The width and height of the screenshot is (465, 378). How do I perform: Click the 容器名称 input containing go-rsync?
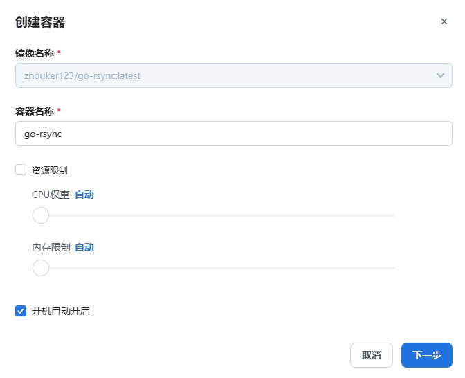(233, 134)
